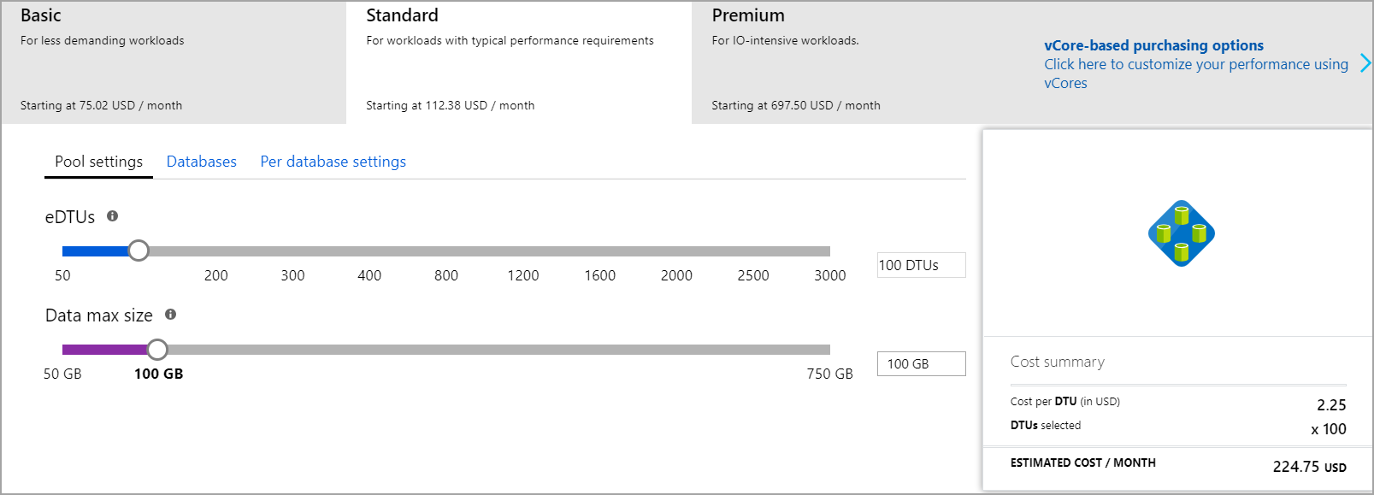Click the vCore options chevron arrow
The width and height of the screenshot is (1374, 495).
click(x=1365, y=63)
